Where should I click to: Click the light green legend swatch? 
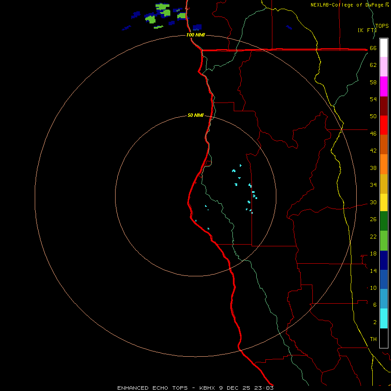[x=384, y=241]
